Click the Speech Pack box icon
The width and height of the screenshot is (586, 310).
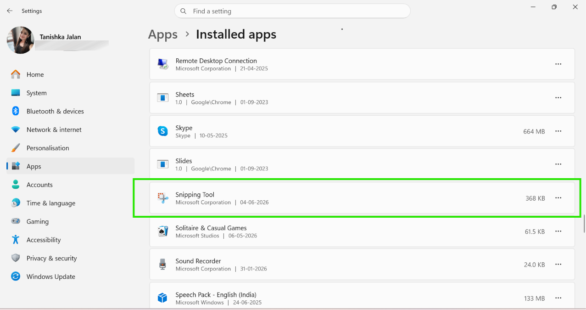[x=162, y=298]
